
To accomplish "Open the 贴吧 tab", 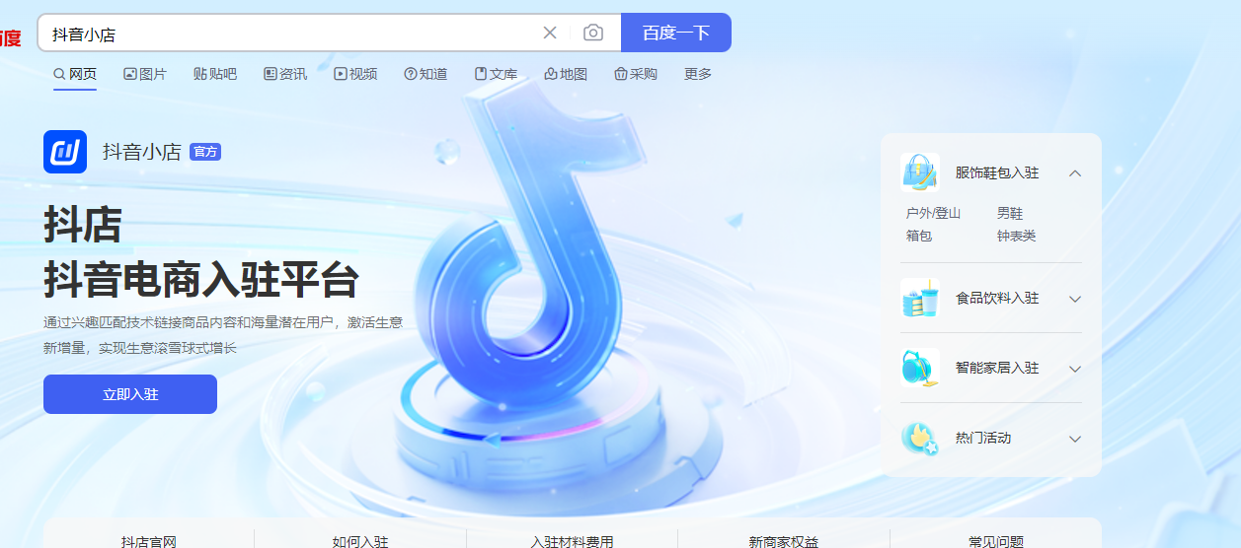I will [215, 74].
